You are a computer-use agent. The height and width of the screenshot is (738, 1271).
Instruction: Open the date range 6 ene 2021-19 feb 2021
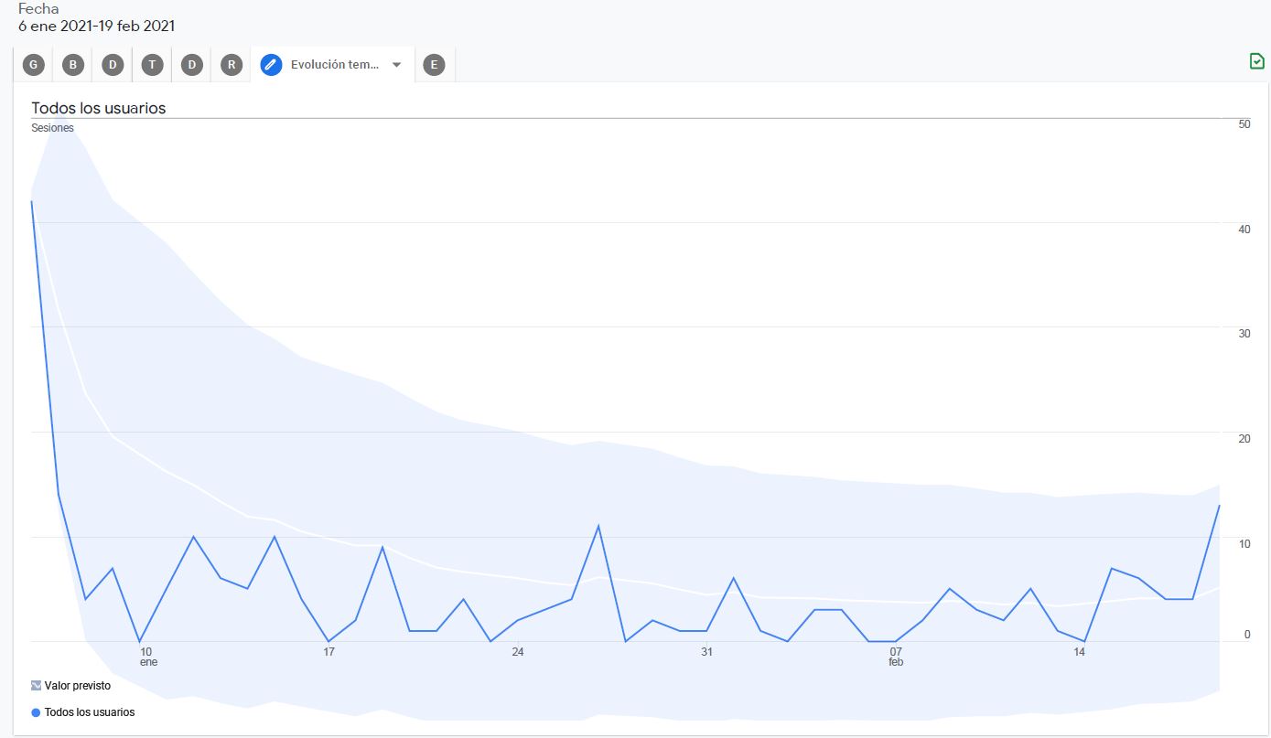96,27
